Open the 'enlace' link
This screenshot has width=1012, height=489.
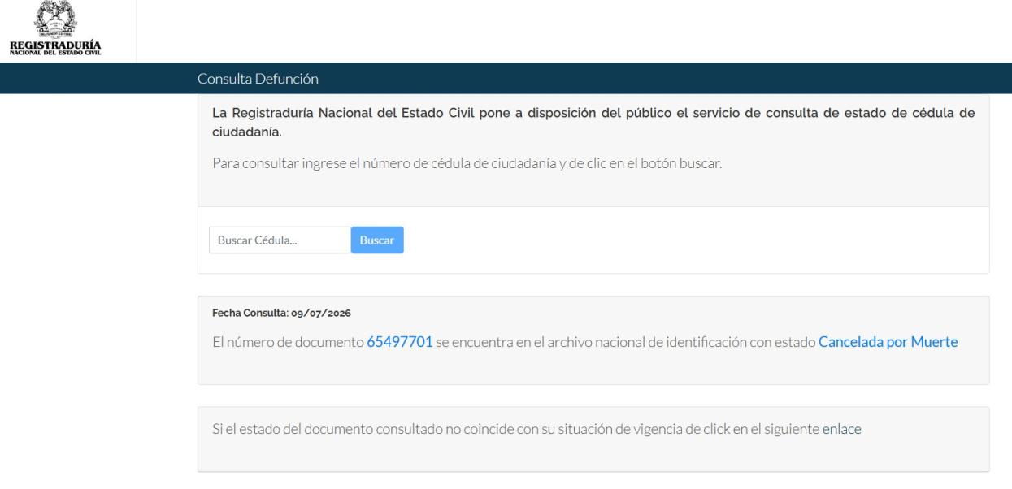841,429
